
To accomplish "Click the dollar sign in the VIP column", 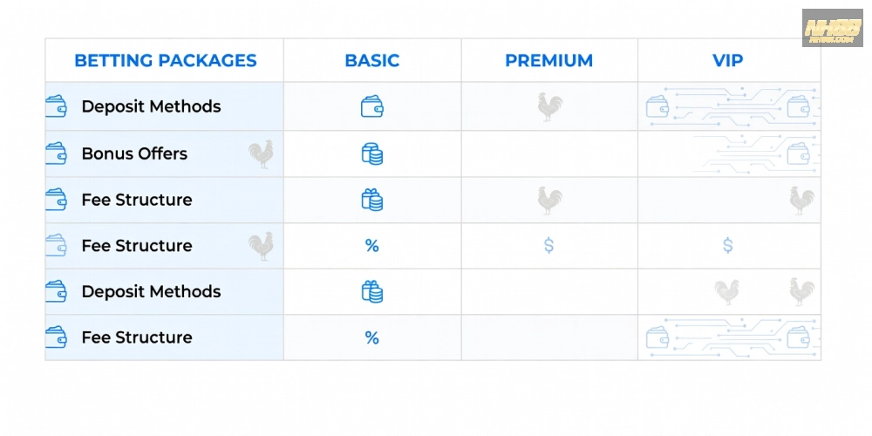I will pyautogui.click(x=728, y=246).
